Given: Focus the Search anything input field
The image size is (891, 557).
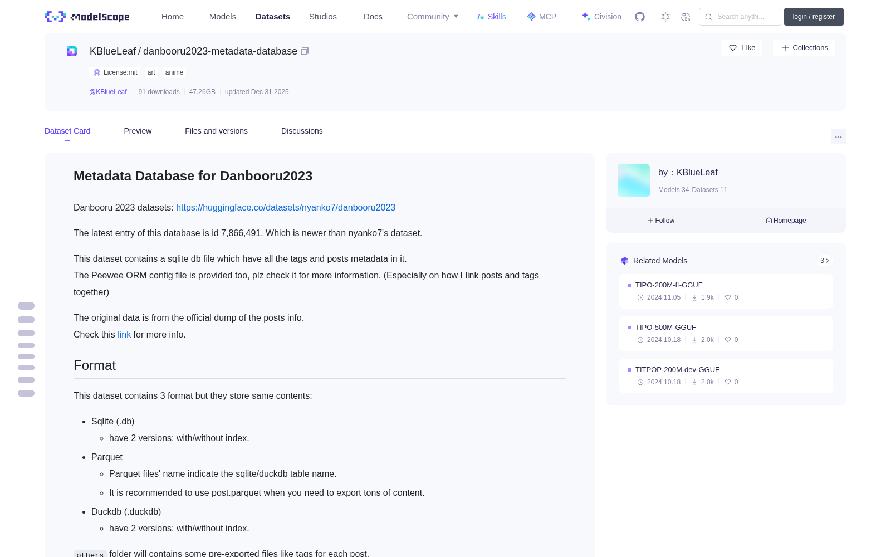Looking at the screenshot, I should point(740,17).
